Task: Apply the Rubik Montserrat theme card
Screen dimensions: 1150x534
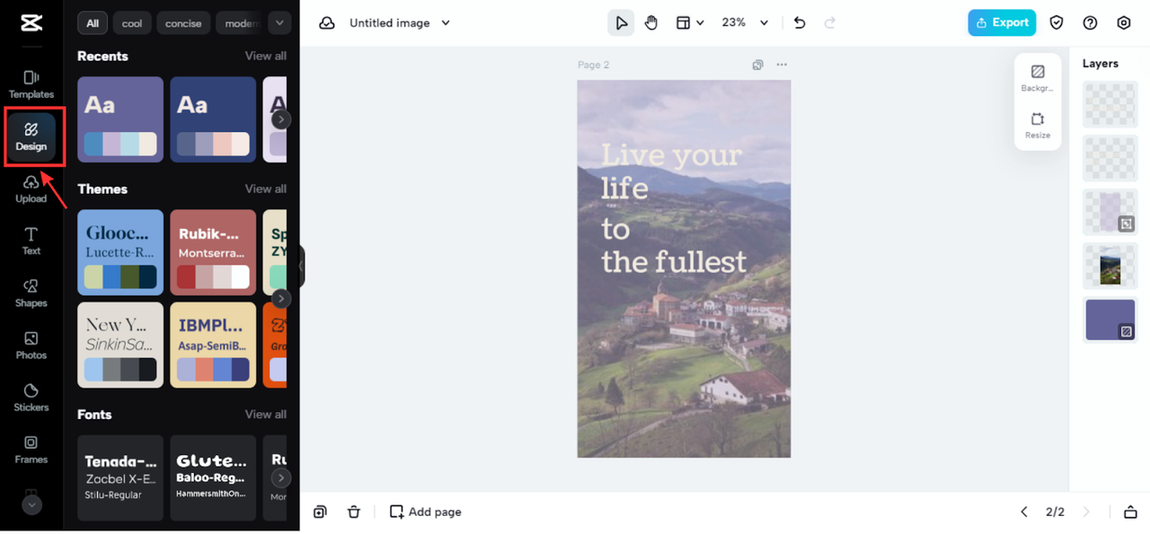Action: coord(214,252)
